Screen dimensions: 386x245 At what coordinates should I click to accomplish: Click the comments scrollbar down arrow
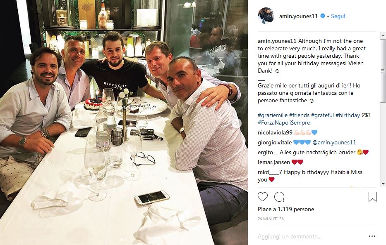click(383, 184)
